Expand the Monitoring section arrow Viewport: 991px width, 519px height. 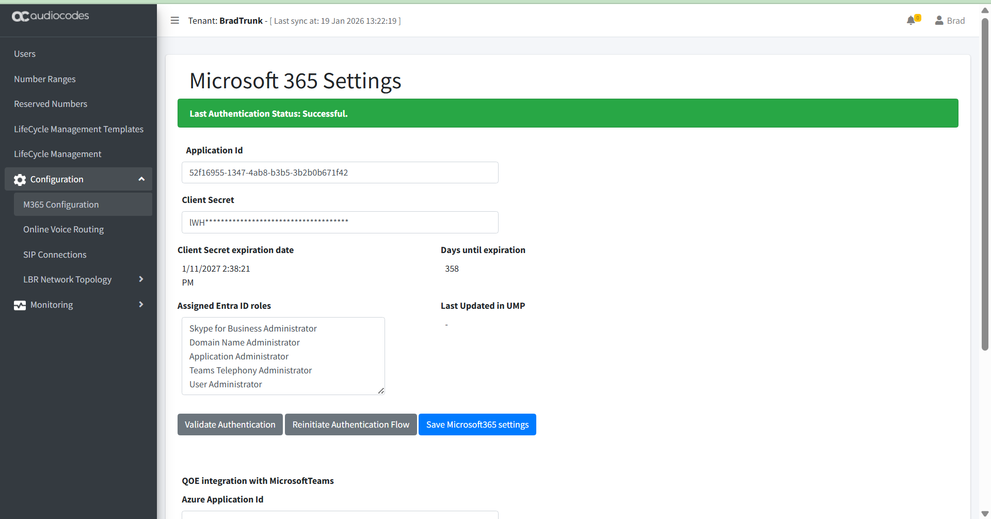(141, 305)
